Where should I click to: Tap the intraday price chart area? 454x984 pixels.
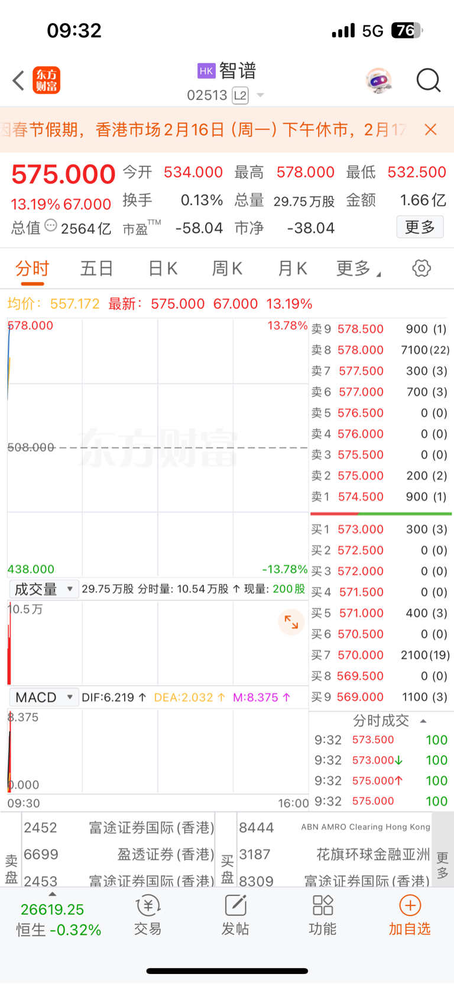pos(158,447)
